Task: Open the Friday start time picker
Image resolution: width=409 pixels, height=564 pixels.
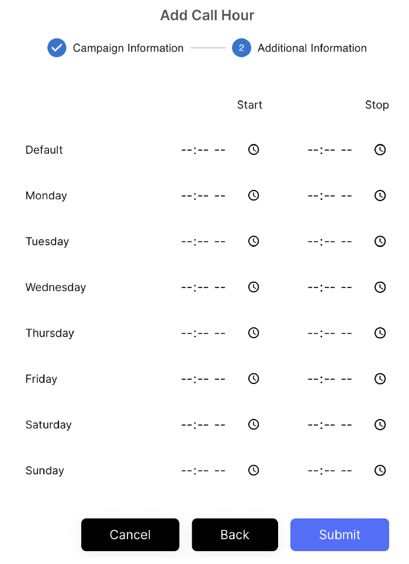Action: tap(253, 378)
